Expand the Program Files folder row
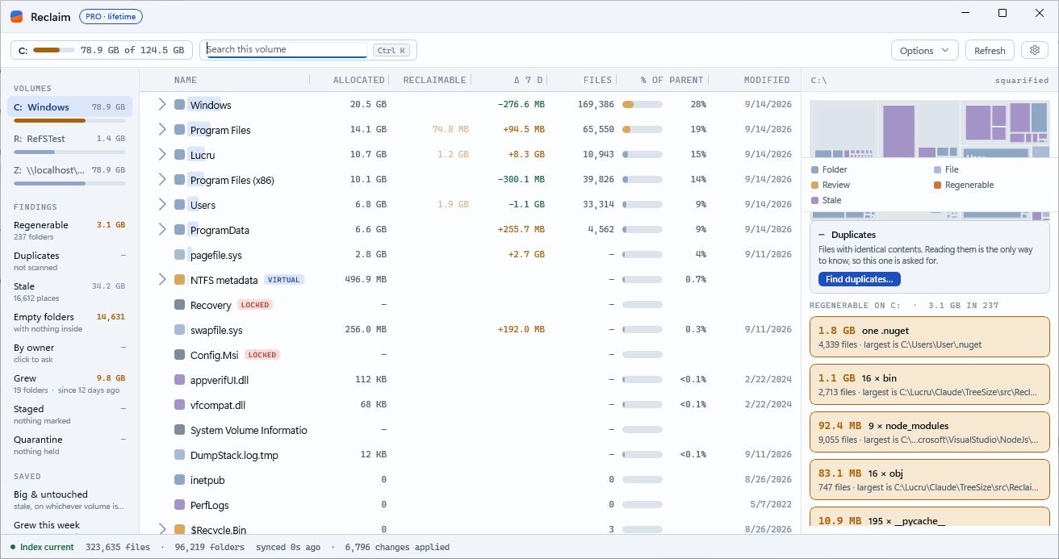 pyautogui.click(x=161, y=129)
